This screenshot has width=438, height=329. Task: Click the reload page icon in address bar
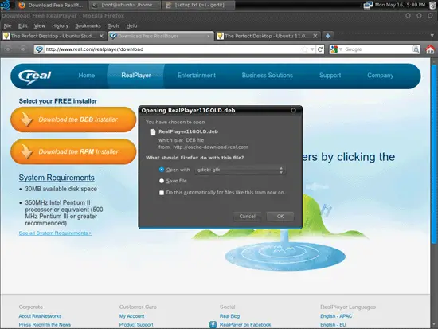point(320,49)
